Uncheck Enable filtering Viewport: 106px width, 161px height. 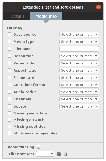pos(39,147)
